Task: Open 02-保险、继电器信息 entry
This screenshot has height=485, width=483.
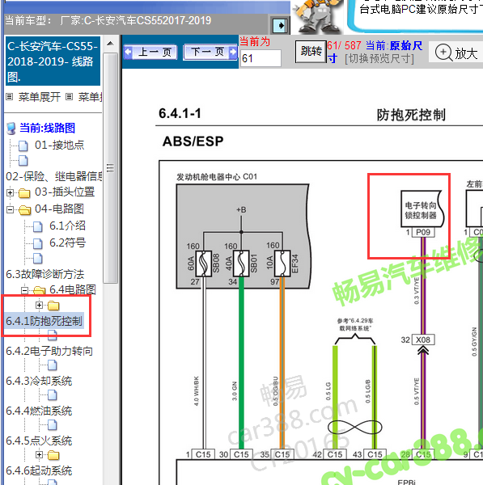Action: [x=54, y=176]
